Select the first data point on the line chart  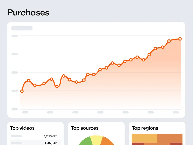(22, 91)
